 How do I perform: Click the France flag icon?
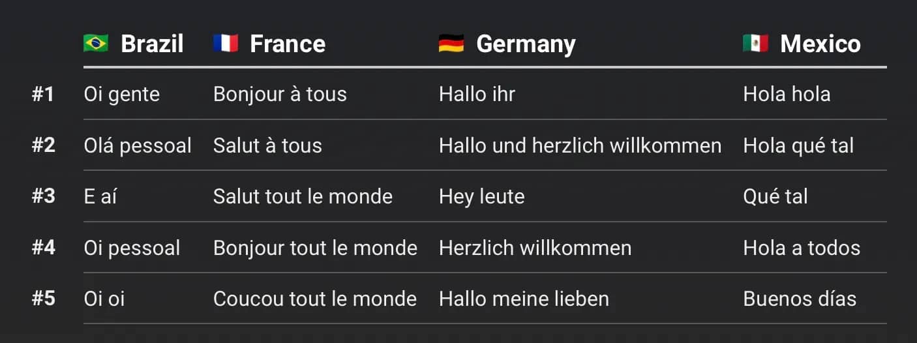pyautogui.click(x=226, y=43)
